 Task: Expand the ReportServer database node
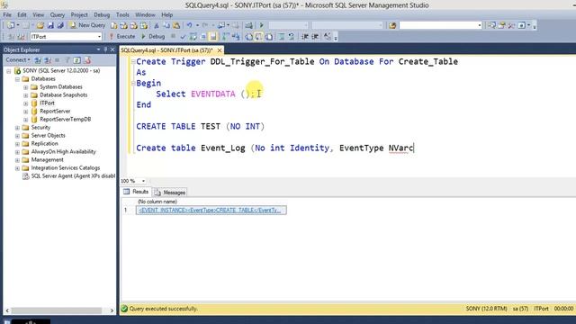pos(26,112)
